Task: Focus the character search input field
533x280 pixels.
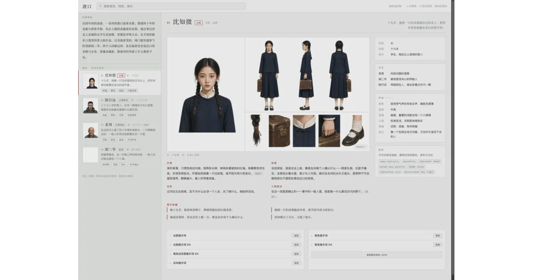Action: 171,6
